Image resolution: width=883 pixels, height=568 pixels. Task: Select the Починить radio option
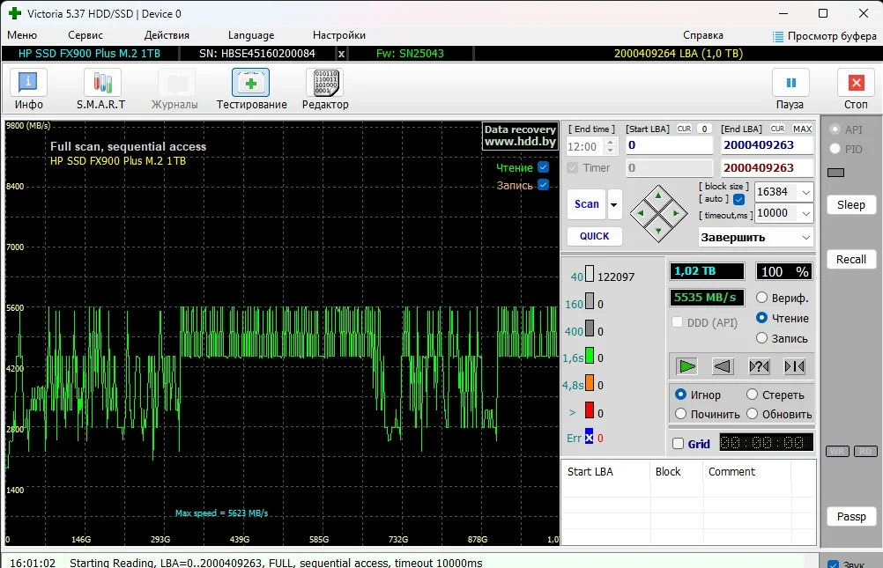point(681,414)
